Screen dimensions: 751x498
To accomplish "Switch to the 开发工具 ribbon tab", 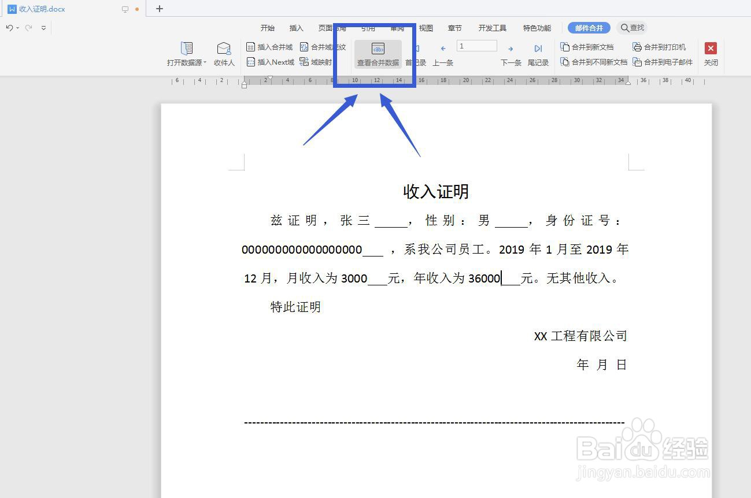I will (x=492, y=27).
